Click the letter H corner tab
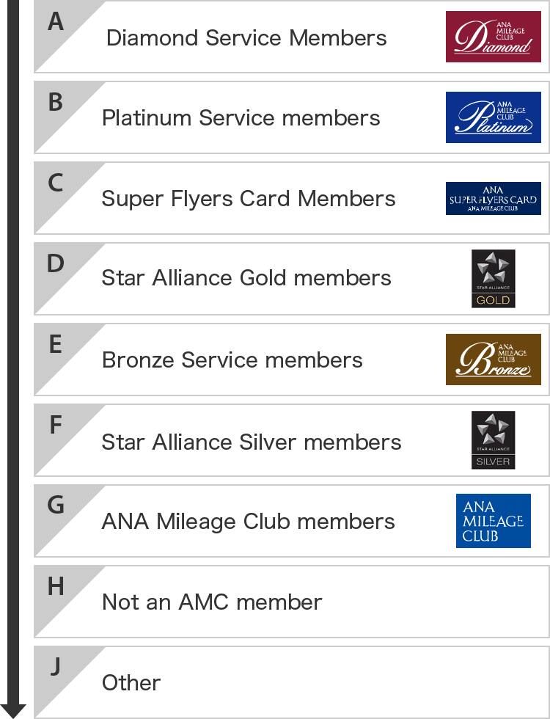The image size is (550, 719). (56, 586)
